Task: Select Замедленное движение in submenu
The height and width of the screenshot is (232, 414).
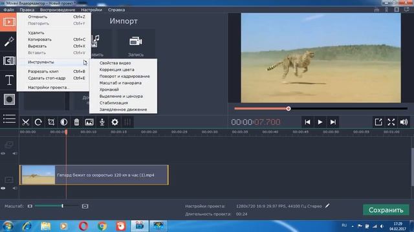Action: (x=124, y=110)
